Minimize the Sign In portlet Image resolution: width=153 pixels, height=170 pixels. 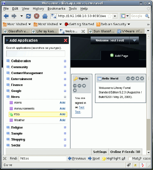click(79, 86)
